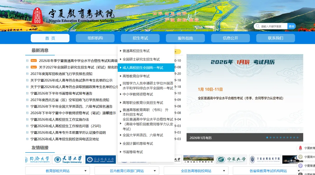
Task: Select 普通高等教育高职（专科）升本科 menu entry
Action: (146, 112)
